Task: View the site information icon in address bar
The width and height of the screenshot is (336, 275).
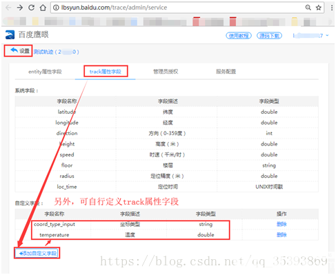Action: click(56, 8)
